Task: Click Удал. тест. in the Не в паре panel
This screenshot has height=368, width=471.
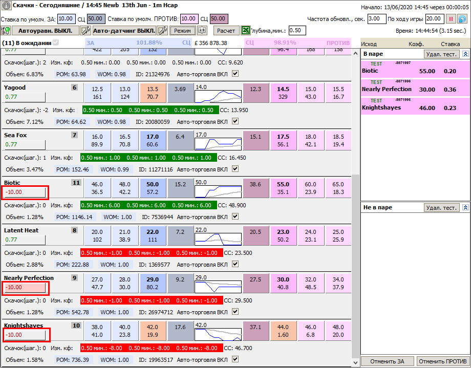Action: [x=441, y=208]
